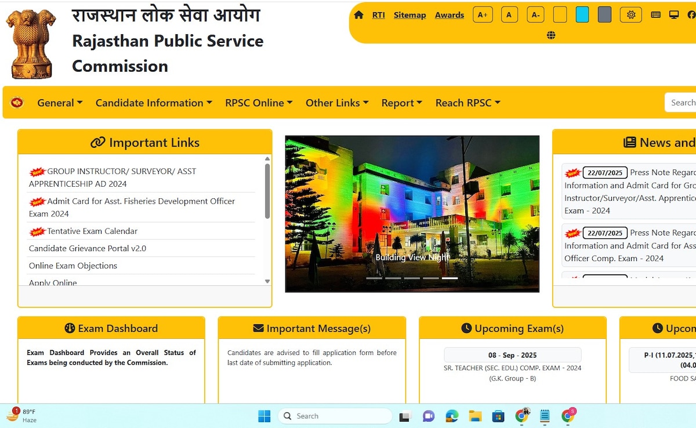Viewport: 696px width, 428px height.
Task: Open the Apply Online link
Action: 53,282
